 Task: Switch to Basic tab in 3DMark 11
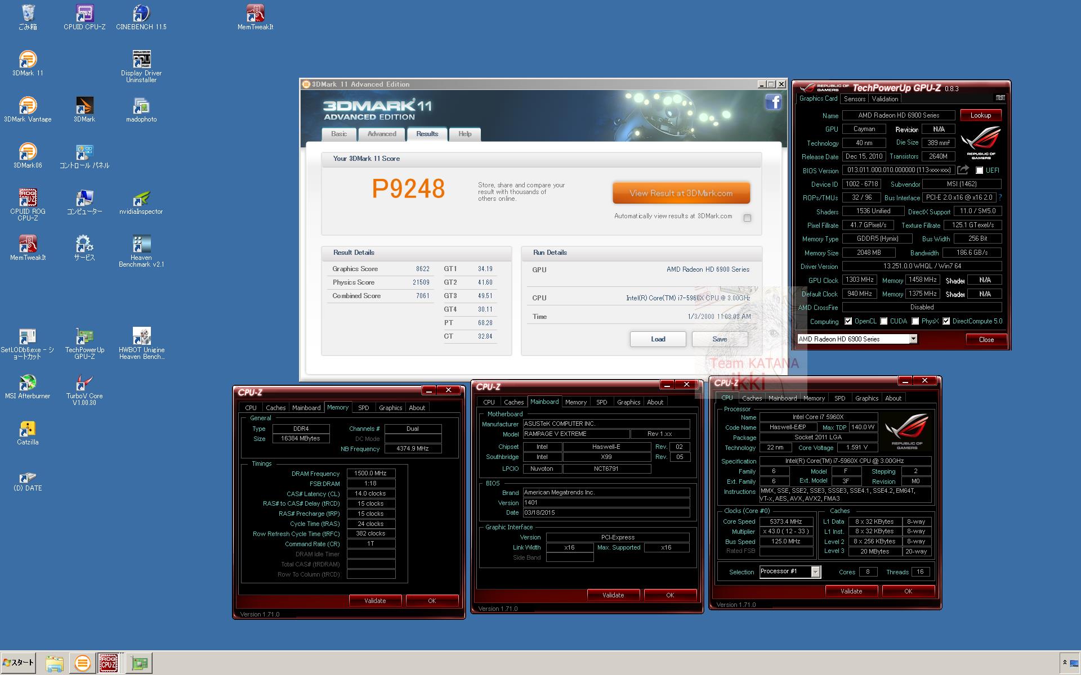click(339, 134)
